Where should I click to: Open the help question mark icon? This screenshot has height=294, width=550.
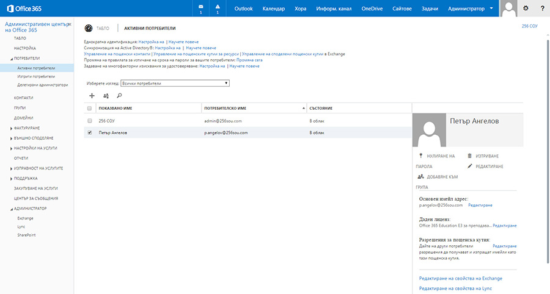coord(542,9)
